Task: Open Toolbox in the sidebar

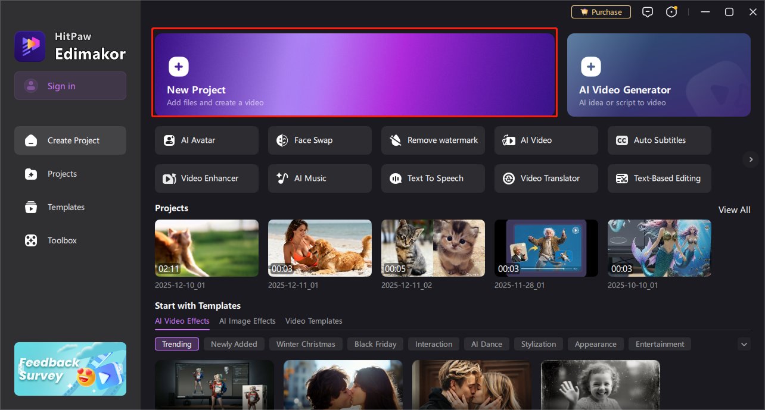Action: [x=62, y=240]
